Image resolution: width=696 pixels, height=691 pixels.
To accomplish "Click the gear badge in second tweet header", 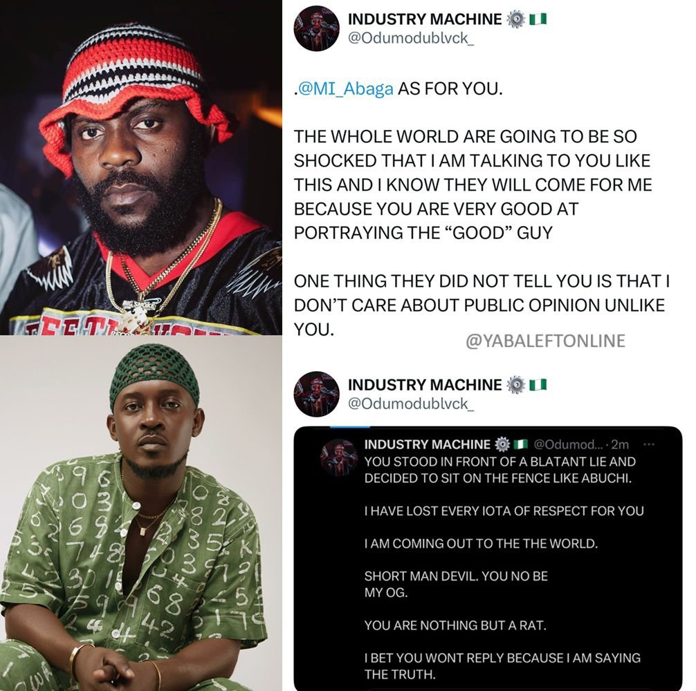I will tap(515, 385).
